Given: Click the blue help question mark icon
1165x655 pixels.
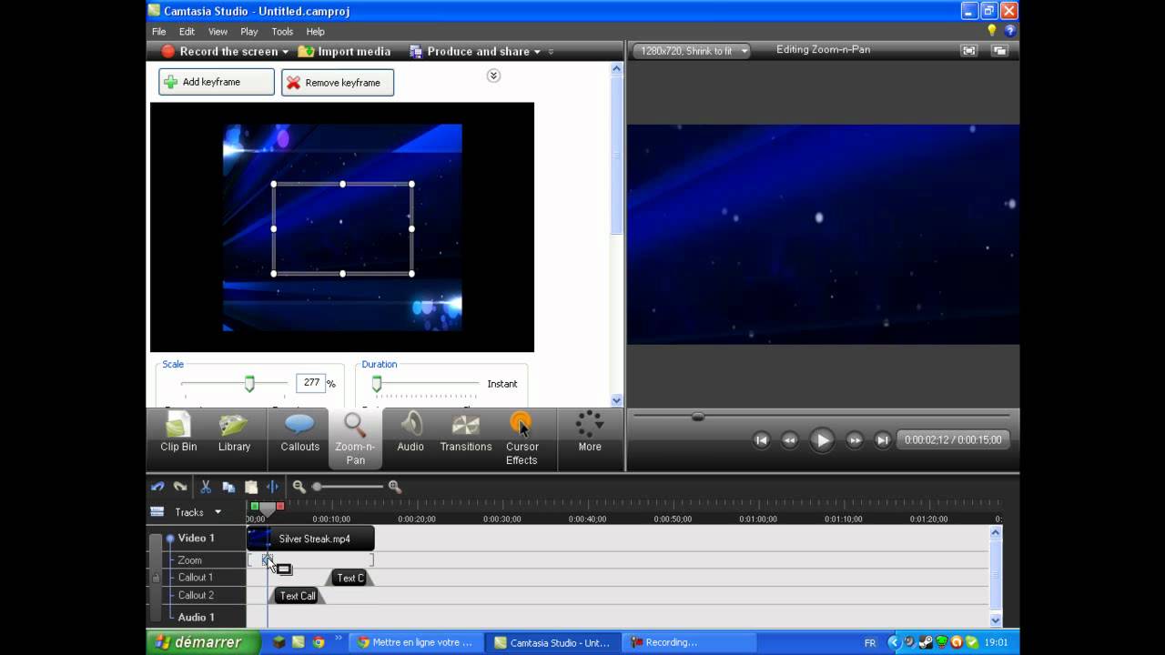Looking at the screenshot, I should 1009,31.
